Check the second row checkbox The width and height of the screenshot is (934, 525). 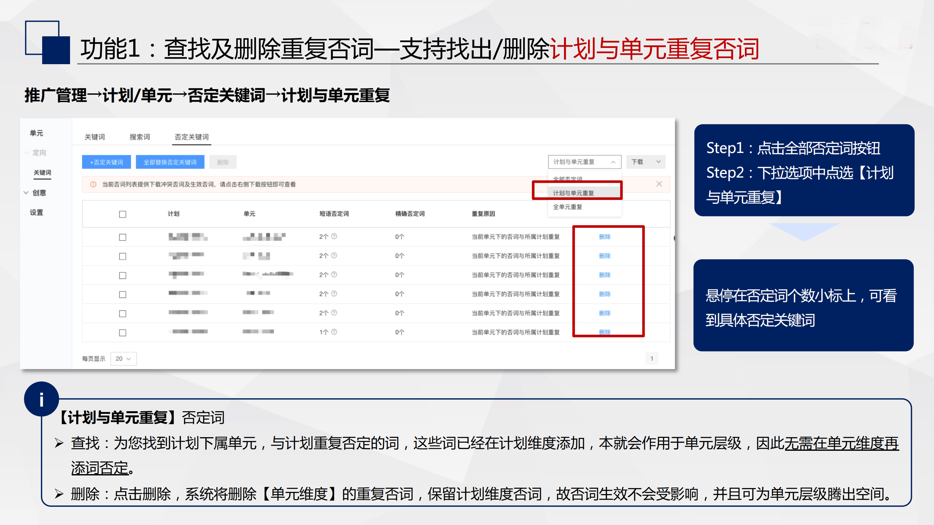(x=123, y=257)
